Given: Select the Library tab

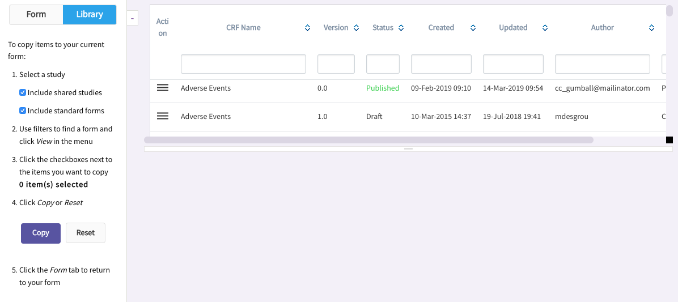Looking at the screenshot, I should click(x=90, y=15).
